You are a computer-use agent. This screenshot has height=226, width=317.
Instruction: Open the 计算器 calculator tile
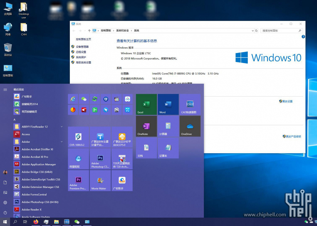coord(168,126)
